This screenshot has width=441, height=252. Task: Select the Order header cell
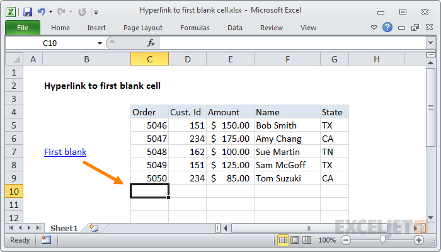150,112
